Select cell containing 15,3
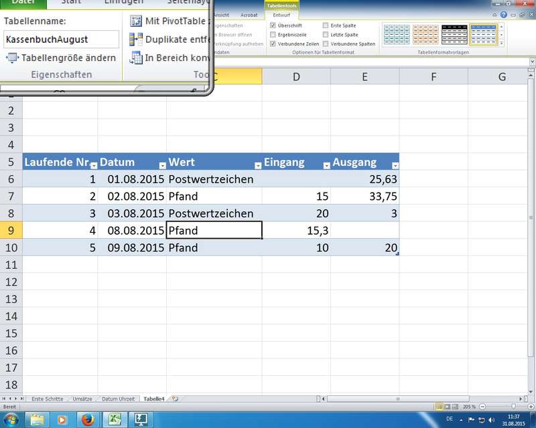This screenshot has height=428, width=536. [296, 230]
